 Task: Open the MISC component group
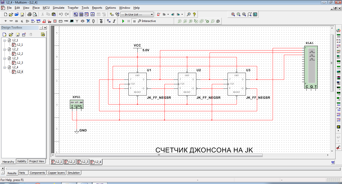click(x=66, y=21)
